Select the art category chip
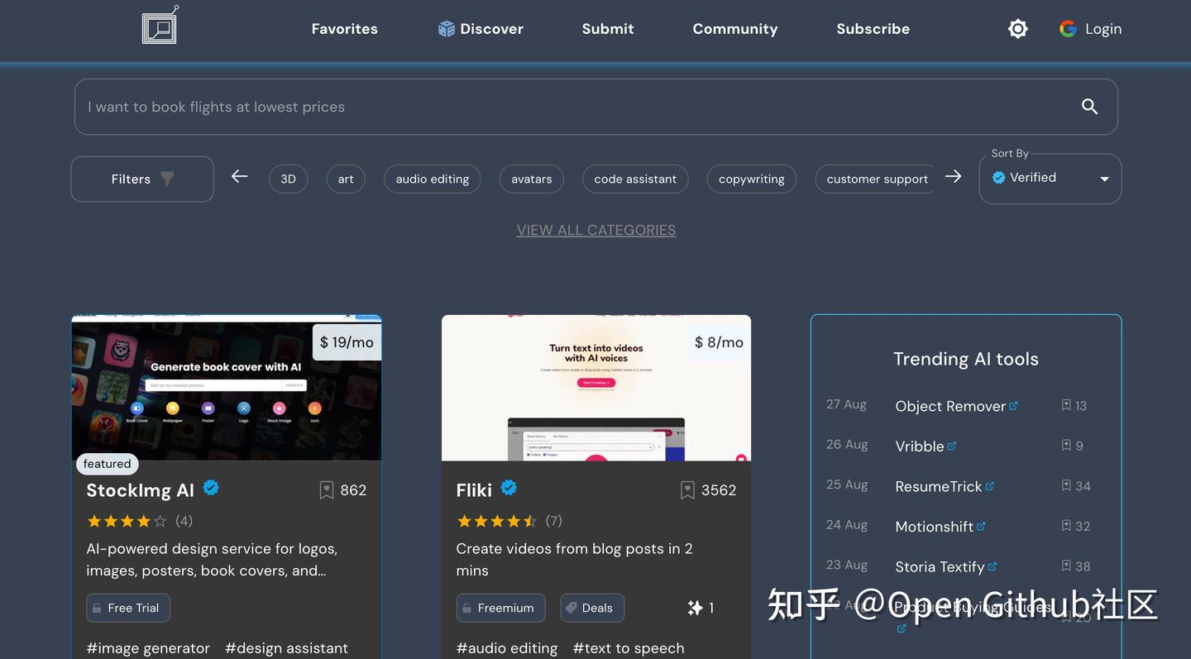This screenshot has height=659, width=1191. pyautogui.click(x=346, y=179)
